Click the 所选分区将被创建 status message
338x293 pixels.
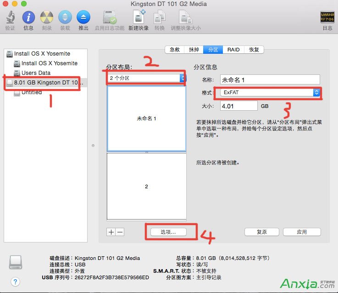click(218, 163)
